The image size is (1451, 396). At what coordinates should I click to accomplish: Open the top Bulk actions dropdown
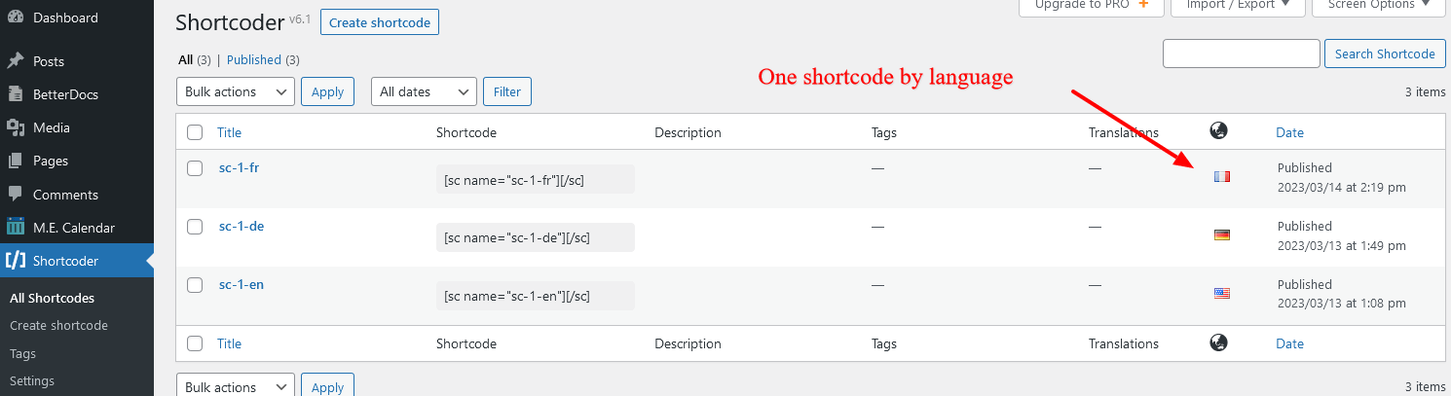click(x=236, y=91)
